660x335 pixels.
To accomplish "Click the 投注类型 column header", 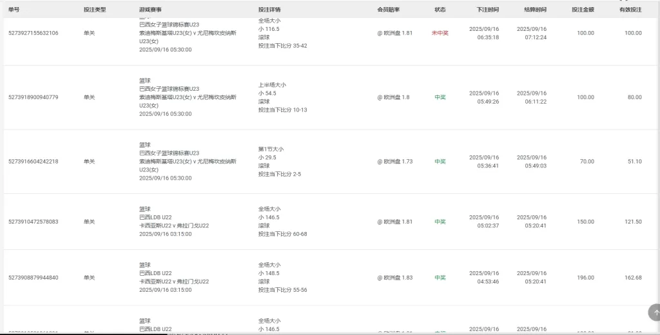I will click(95, 10).
